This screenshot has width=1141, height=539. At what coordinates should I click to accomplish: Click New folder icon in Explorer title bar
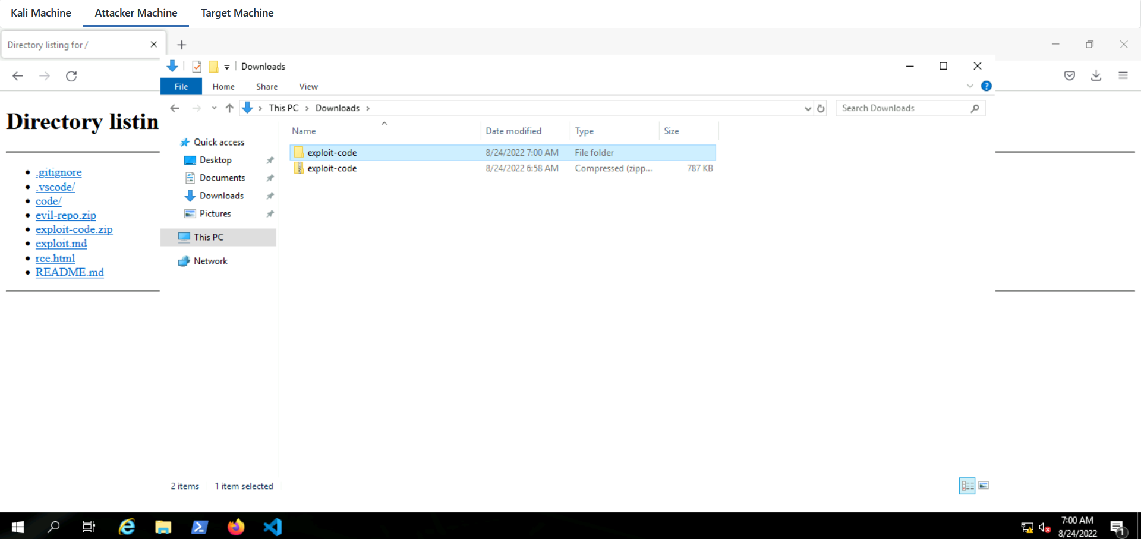pos(213,67)
